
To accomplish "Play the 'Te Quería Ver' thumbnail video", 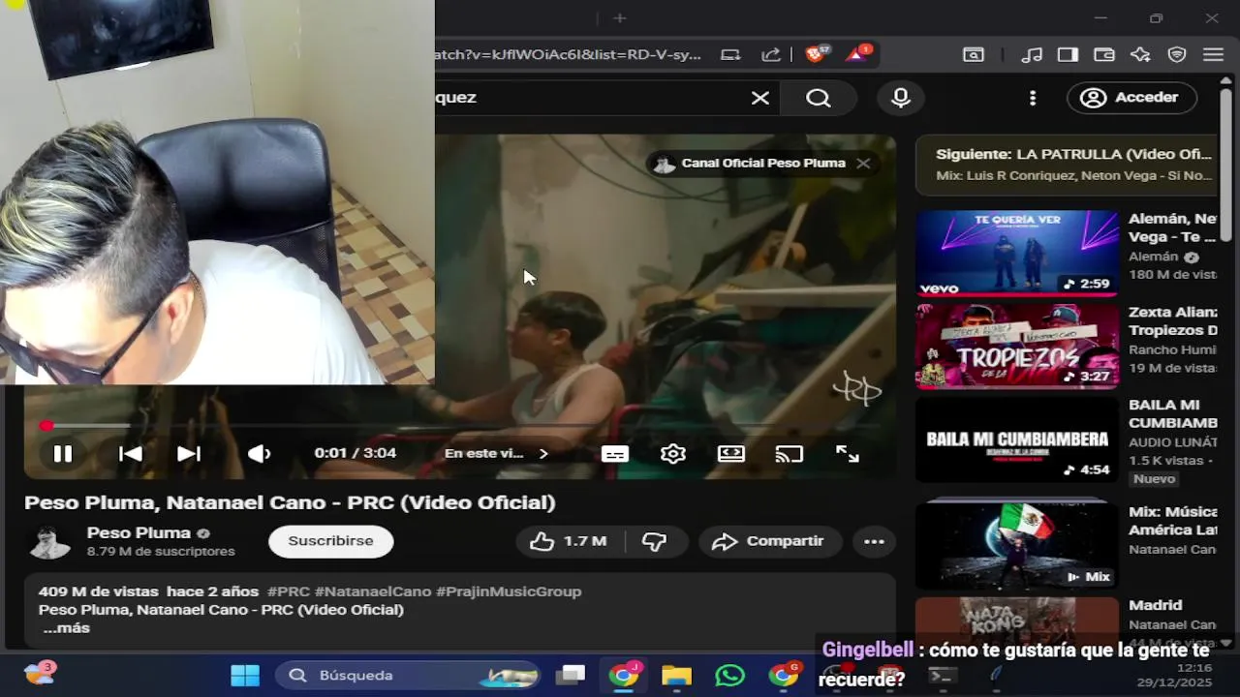I will [x=1017, y=254].
